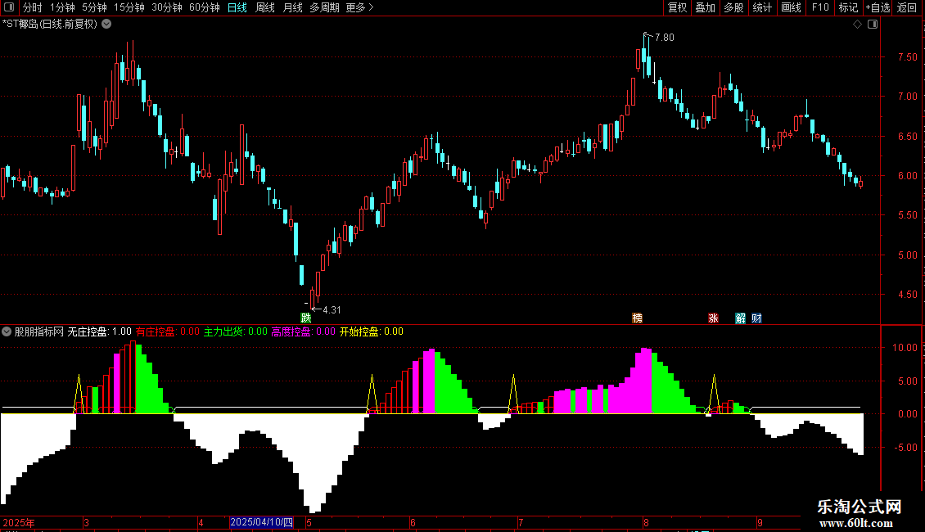
Task: Click the blue 财 marker icon
Action: click(756, 318)
